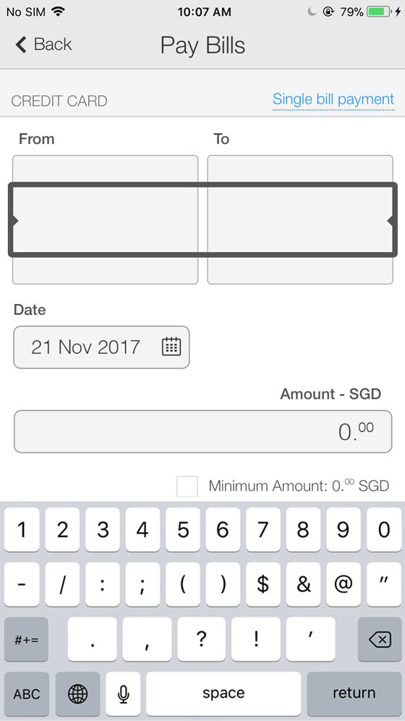Tap the return key

(354, 693)
